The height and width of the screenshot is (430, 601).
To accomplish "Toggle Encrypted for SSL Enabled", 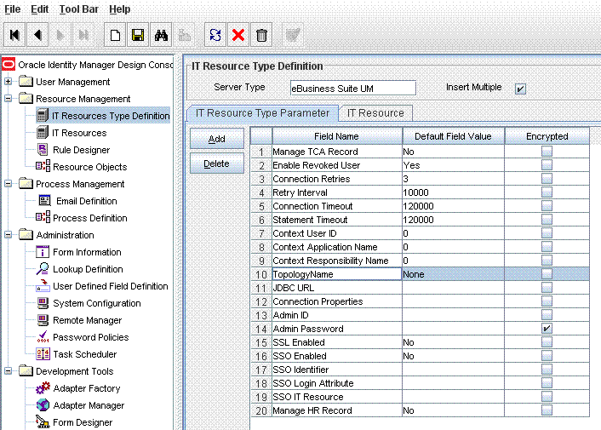I will [547, 341].
